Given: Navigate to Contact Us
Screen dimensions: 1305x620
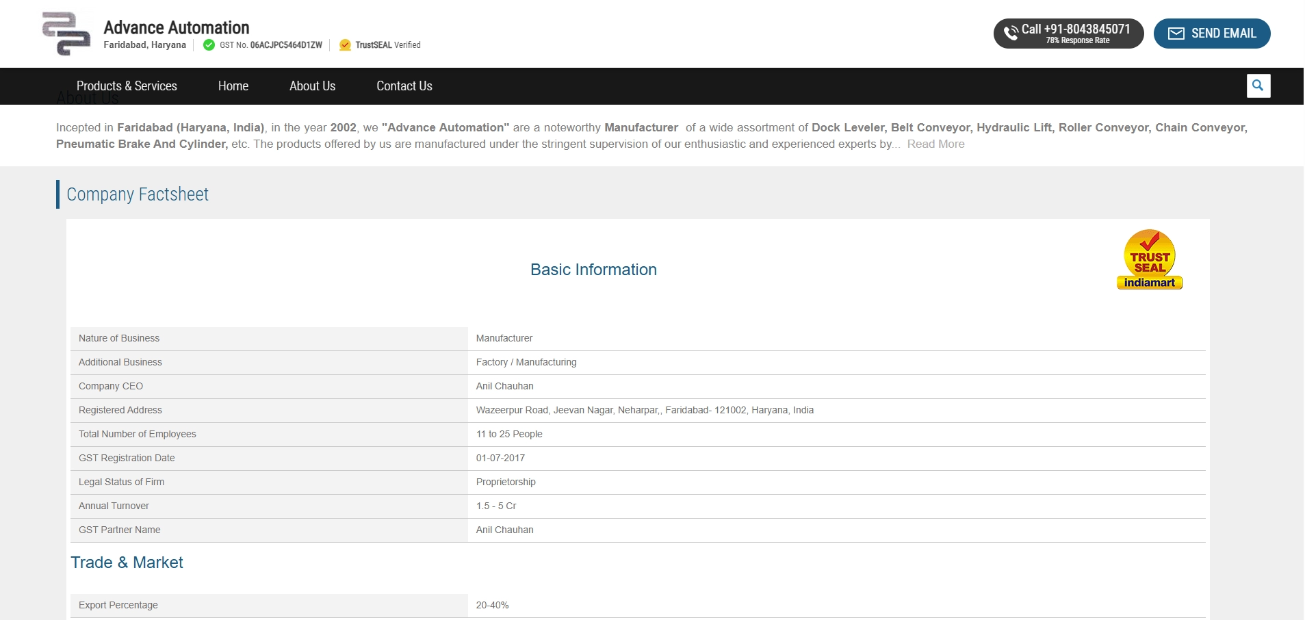Looking at the screenshot, I should point(404,86).
